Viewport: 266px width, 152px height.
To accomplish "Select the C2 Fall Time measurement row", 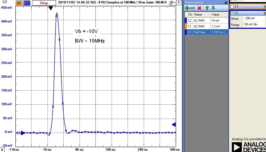I will coord(206,32).
